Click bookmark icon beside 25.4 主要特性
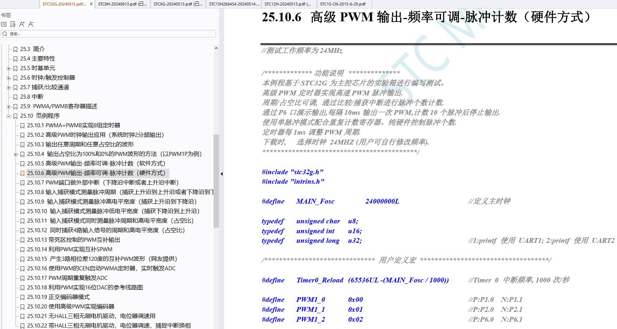Viewport: 617px width, 329px height. click(x=15, y=59)
